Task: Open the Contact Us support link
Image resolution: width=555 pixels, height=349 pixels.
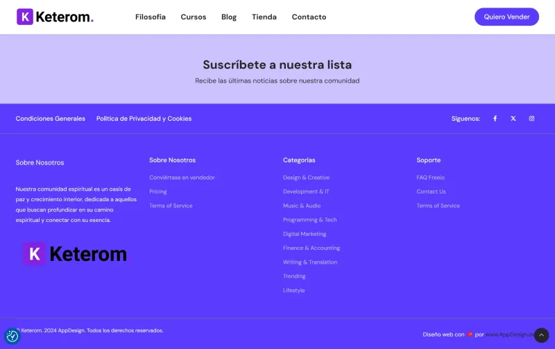Action: pyautogui.click(x=431, y=191)
